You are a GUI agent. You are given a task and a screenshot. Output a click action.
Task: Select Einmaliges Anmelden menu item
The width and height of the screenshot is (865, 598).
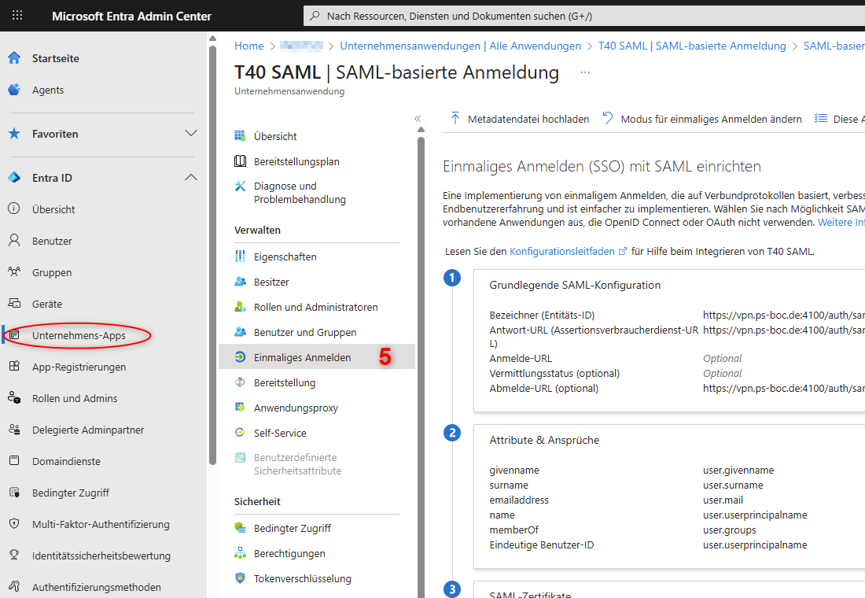pyautogui.click(x=317, y=357)
